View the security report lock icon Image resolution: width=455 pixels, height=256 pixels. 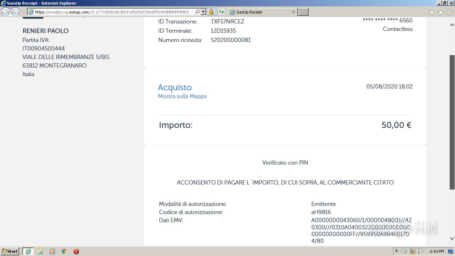point(211,12)
